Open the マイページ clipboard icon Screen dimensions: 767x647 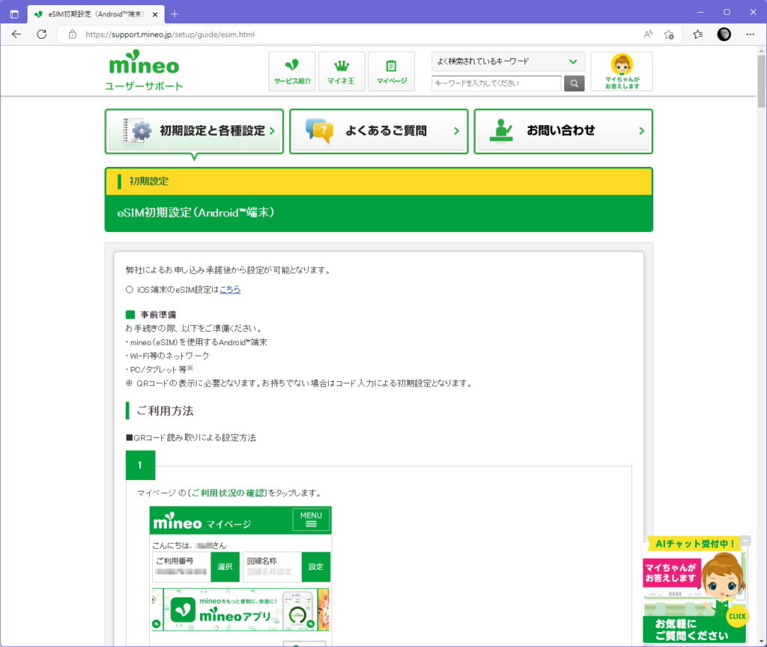coord(391,71)
